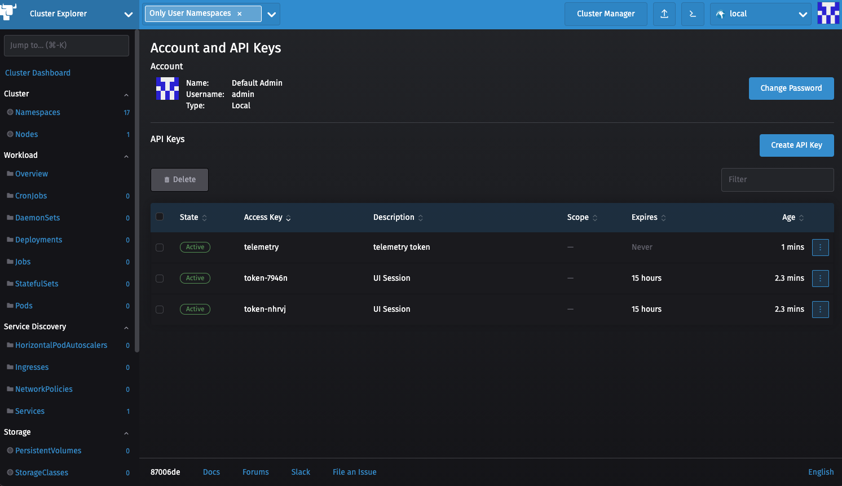The image size is (842, 486).
Task: Open Cluster Dashboard from the sidebar
Action: (38, 73)
